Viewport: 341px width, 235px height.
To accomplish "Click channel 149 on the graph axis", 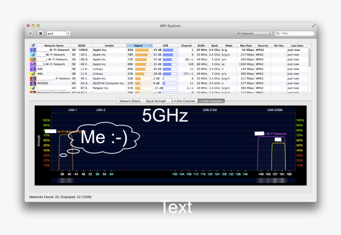I will tap(261, 174).
